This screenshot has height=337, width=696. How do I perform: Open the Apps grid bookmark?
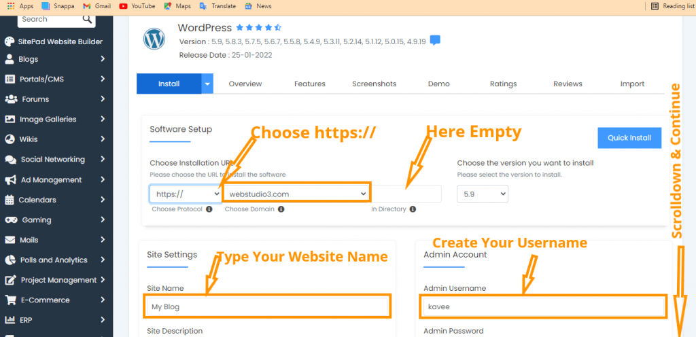20,6
